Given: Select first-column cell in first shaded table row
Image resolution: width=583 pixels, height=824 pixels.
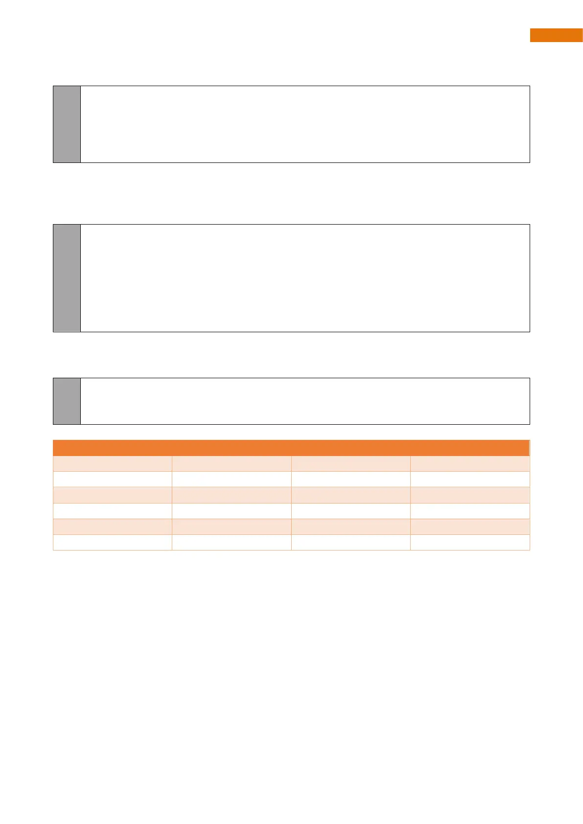Looking at the screenshot, I should point(113,464).
